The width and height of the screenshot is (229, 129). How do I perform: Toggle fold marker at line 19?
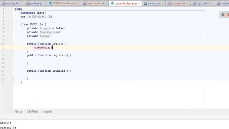[13, 78]
